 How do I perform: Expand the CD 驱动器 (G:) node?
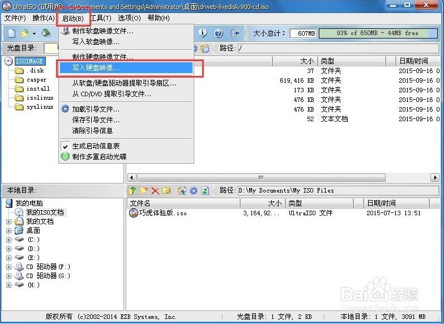(8, 276)
